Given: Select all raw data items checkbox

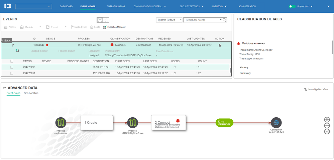Looking at the screenshot, I should pyautogui.click(x=12, y=61).
